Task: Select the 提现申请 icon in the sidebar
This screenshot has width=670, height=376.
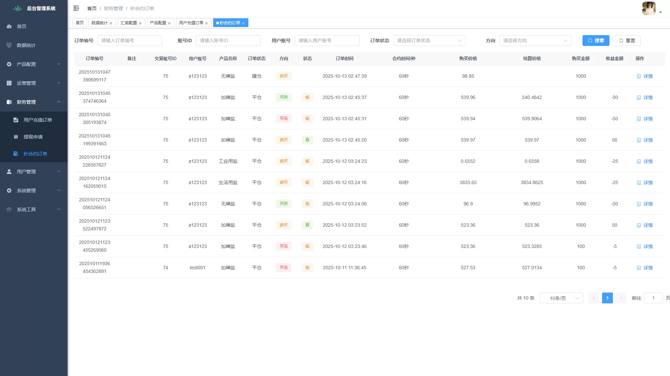Action: pos(15,137)
